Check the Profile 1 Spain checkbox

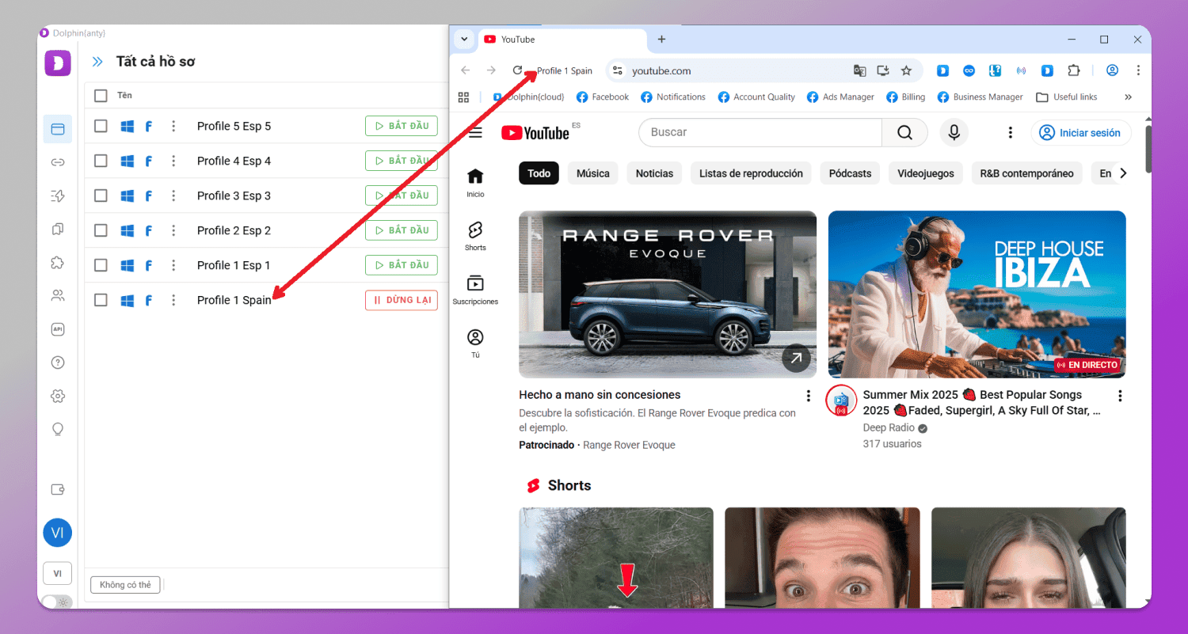click(x=101, y=300)
